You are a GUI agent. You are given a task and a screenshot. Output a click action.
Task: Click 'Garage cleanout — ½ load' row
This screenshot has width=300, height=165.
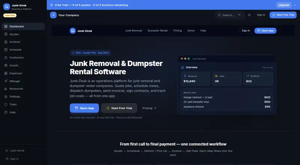(227, 97)
